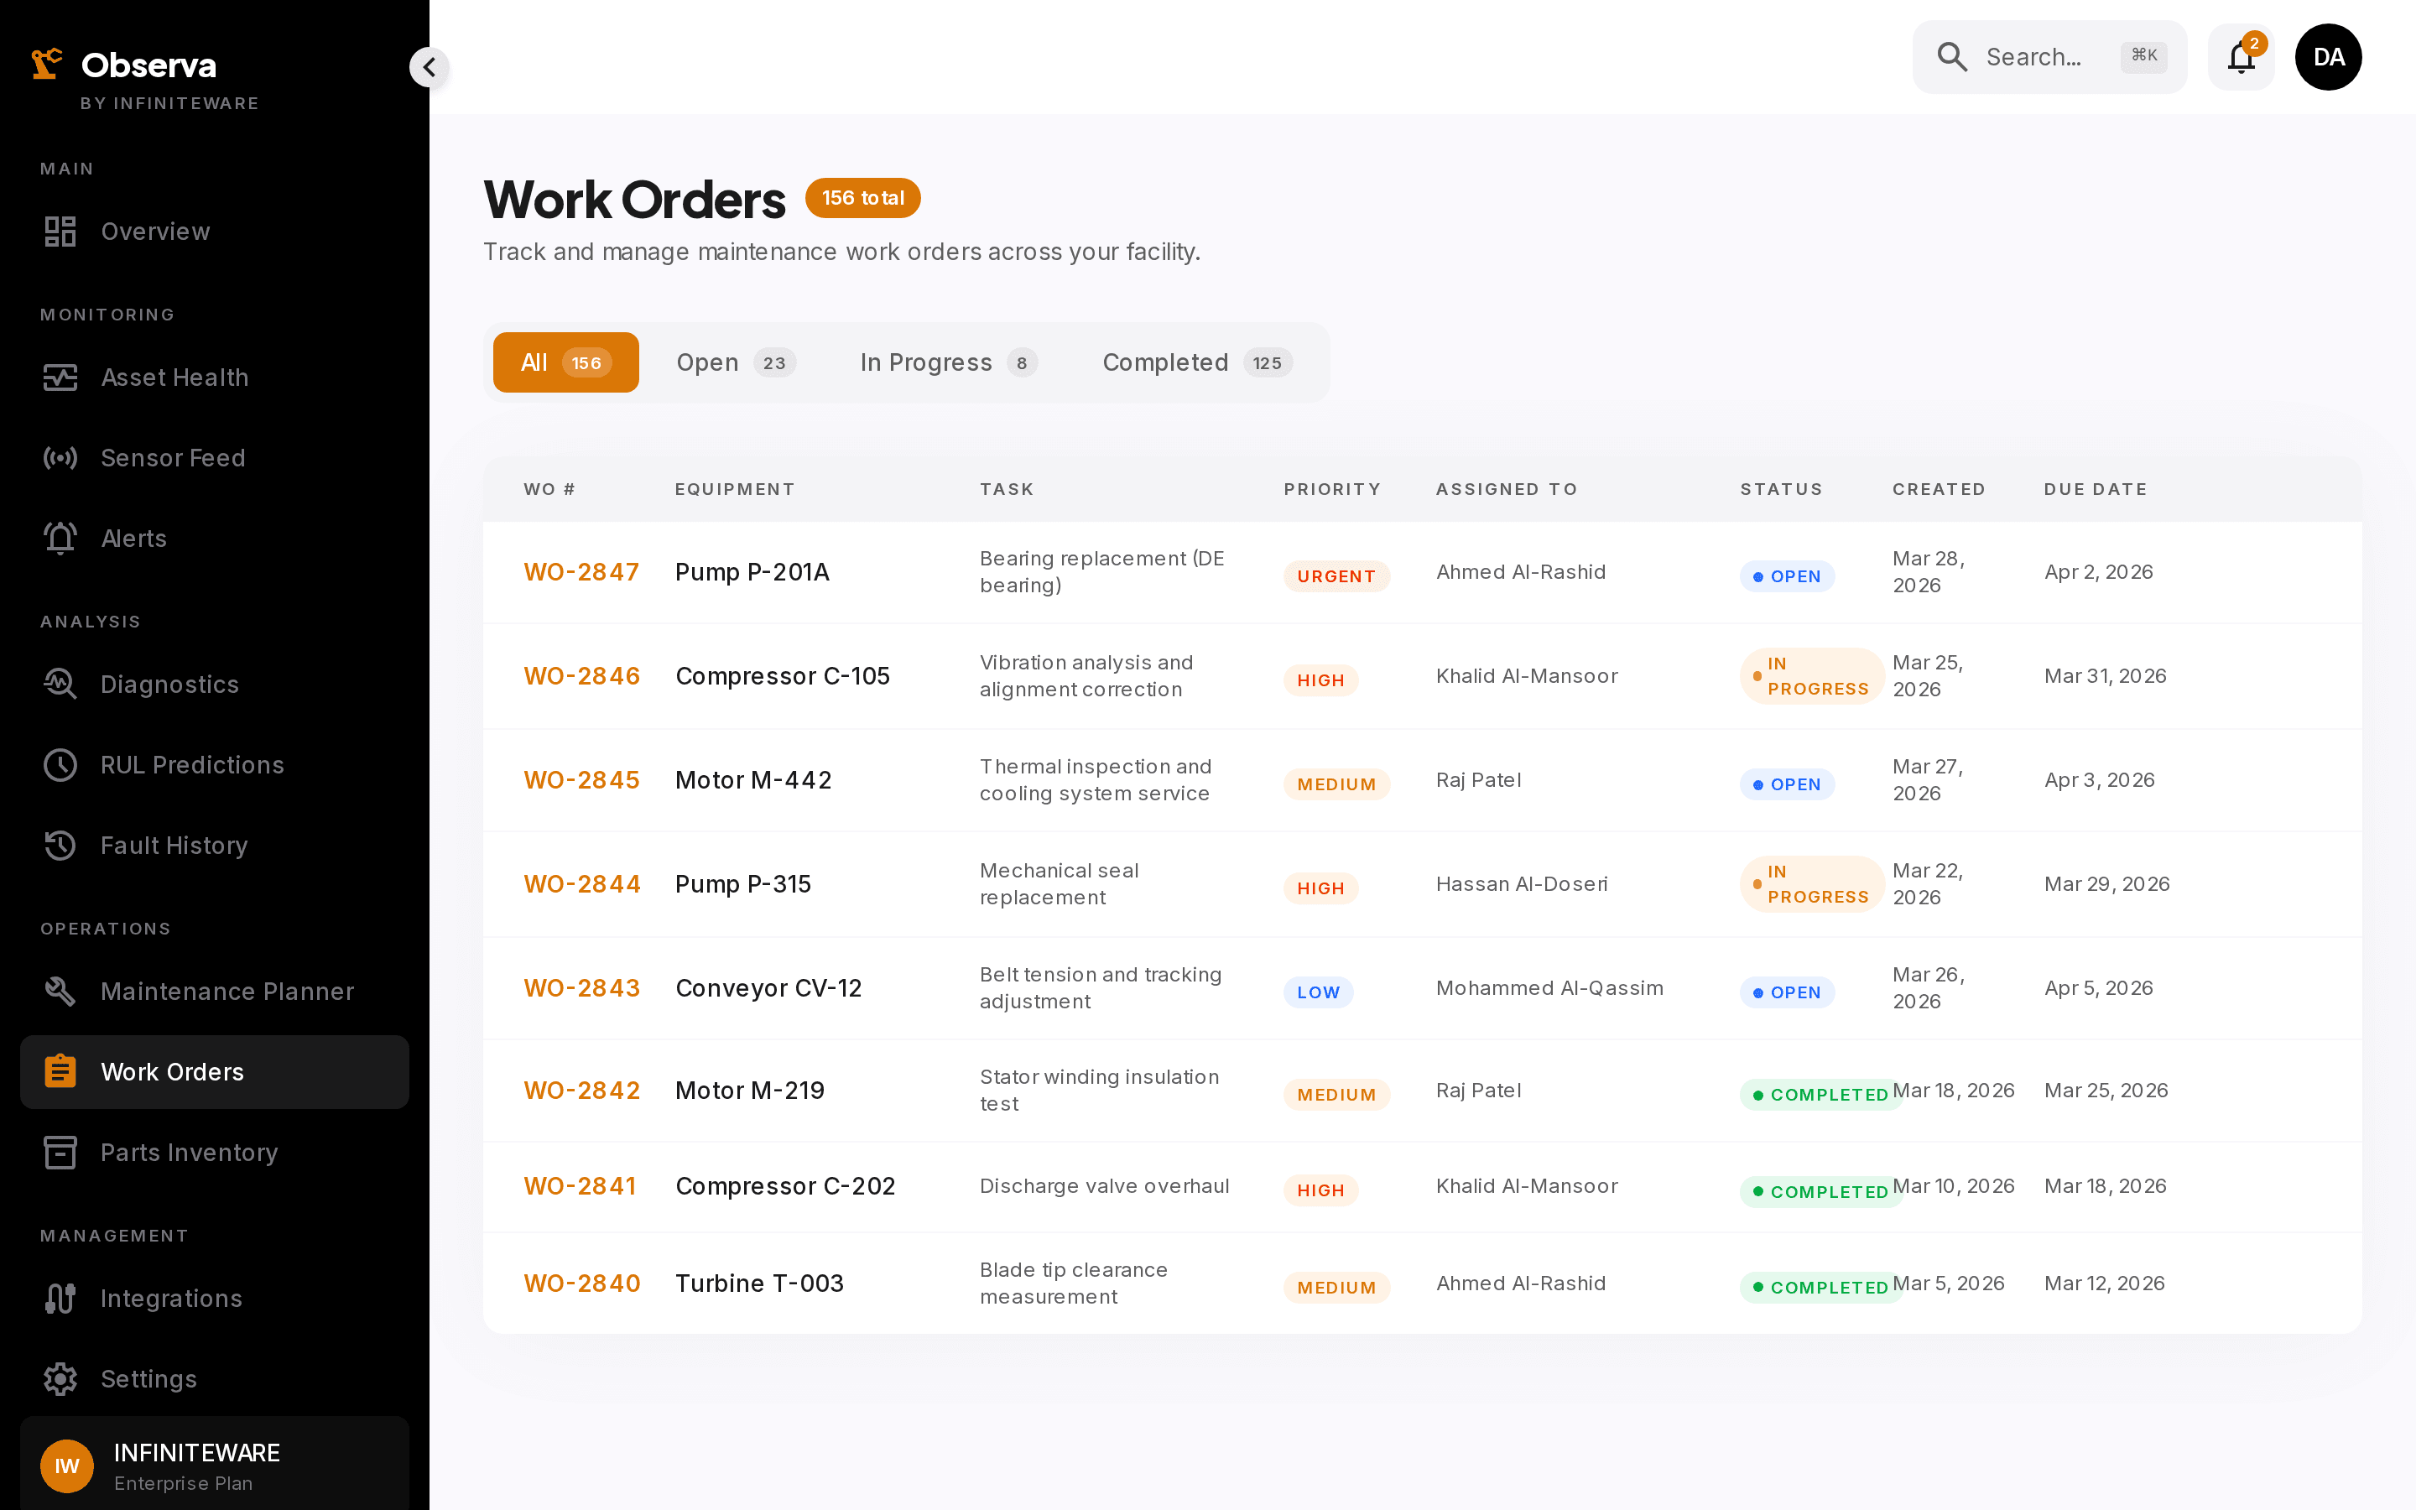2416x1510 pixels.
Task: Click the Mar 31, 2026 due date
Action: (2105, 676)
